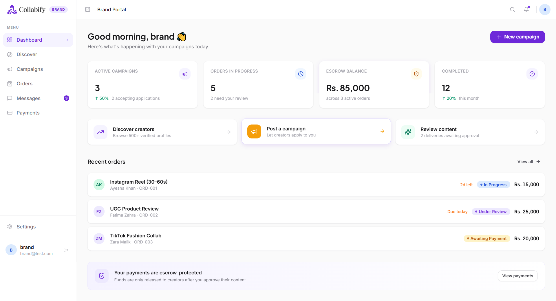
Task: Click the 'across 3 active orders' text
Action: tap(348, 98)
